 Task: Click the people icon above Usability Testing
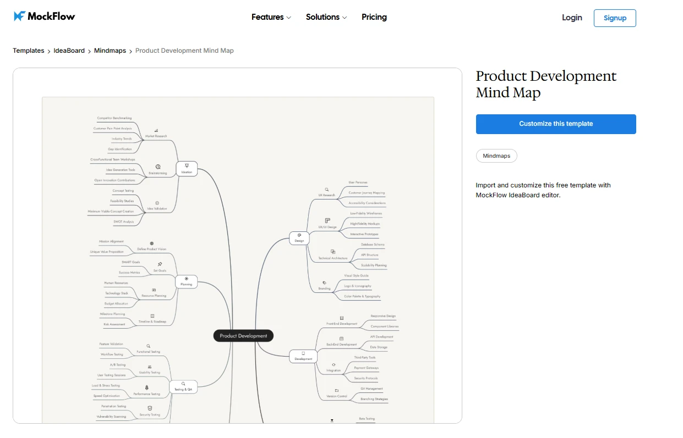coord(149,367)
